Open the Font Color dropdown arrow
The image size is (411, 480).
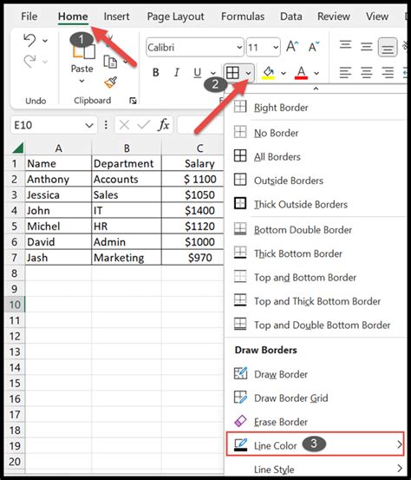tap(316, 73)
